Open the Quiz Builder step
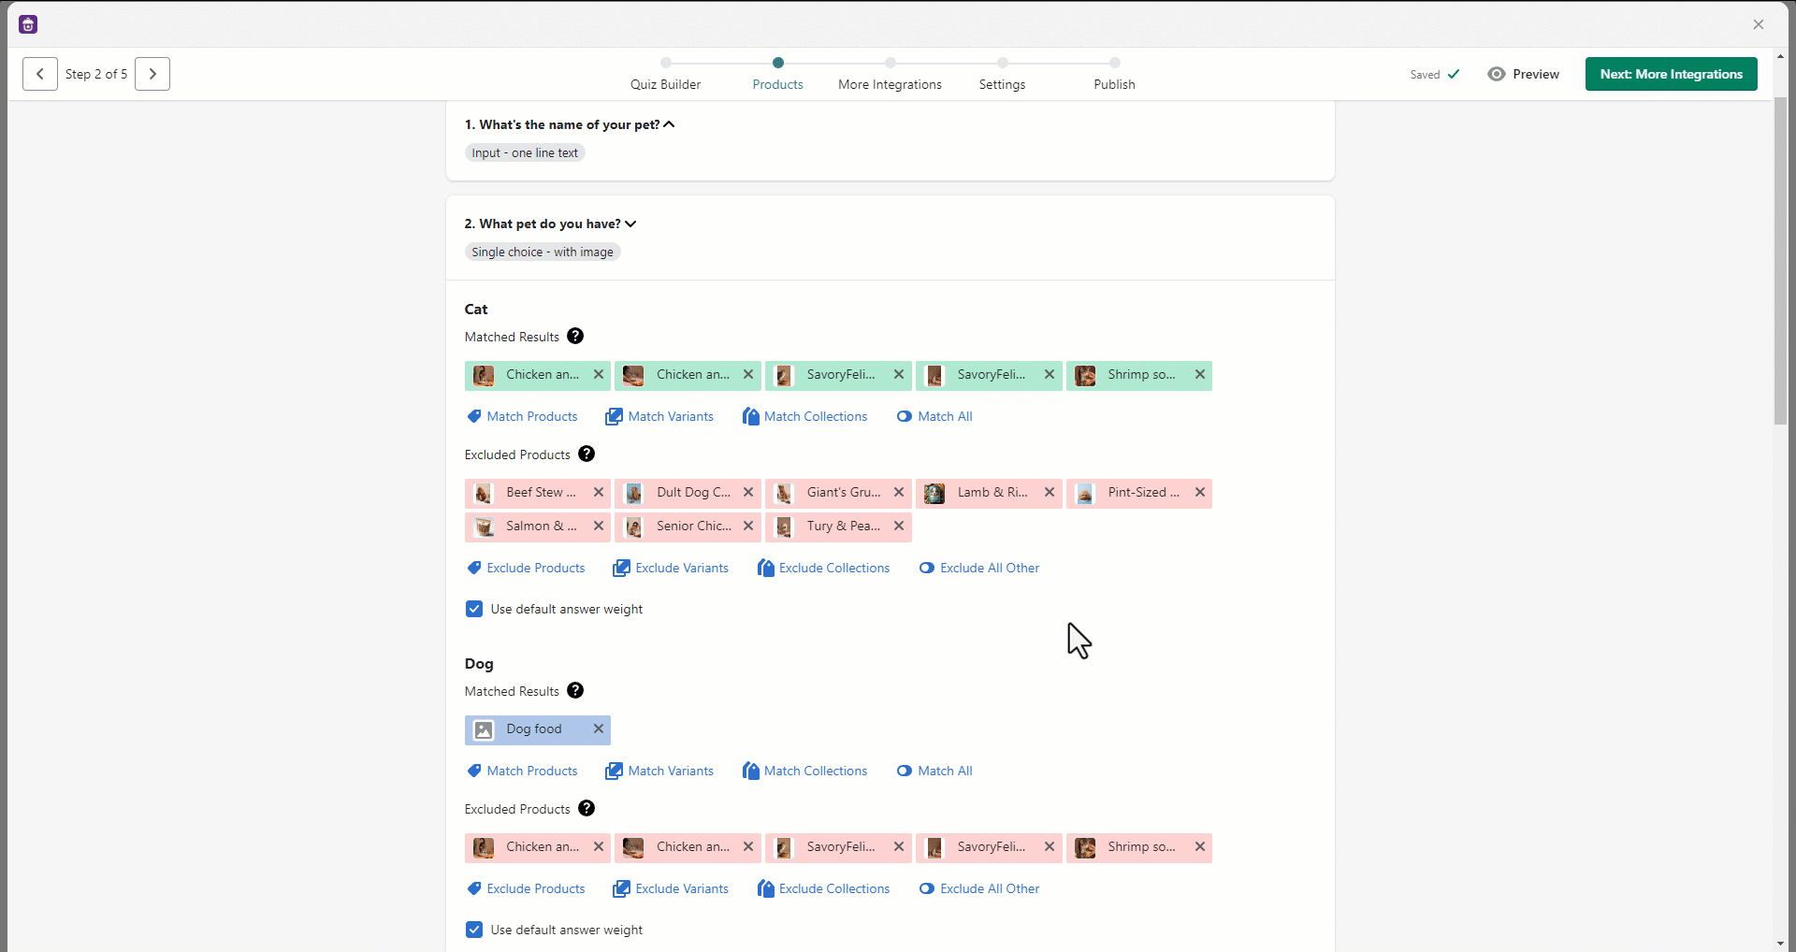 (x=666, y=75)
